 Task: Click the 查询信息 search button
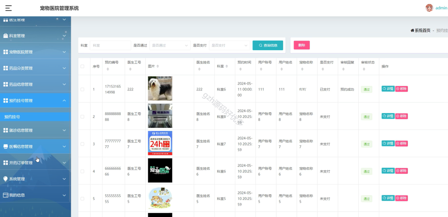pyautogui.click(x=268, y=45)
